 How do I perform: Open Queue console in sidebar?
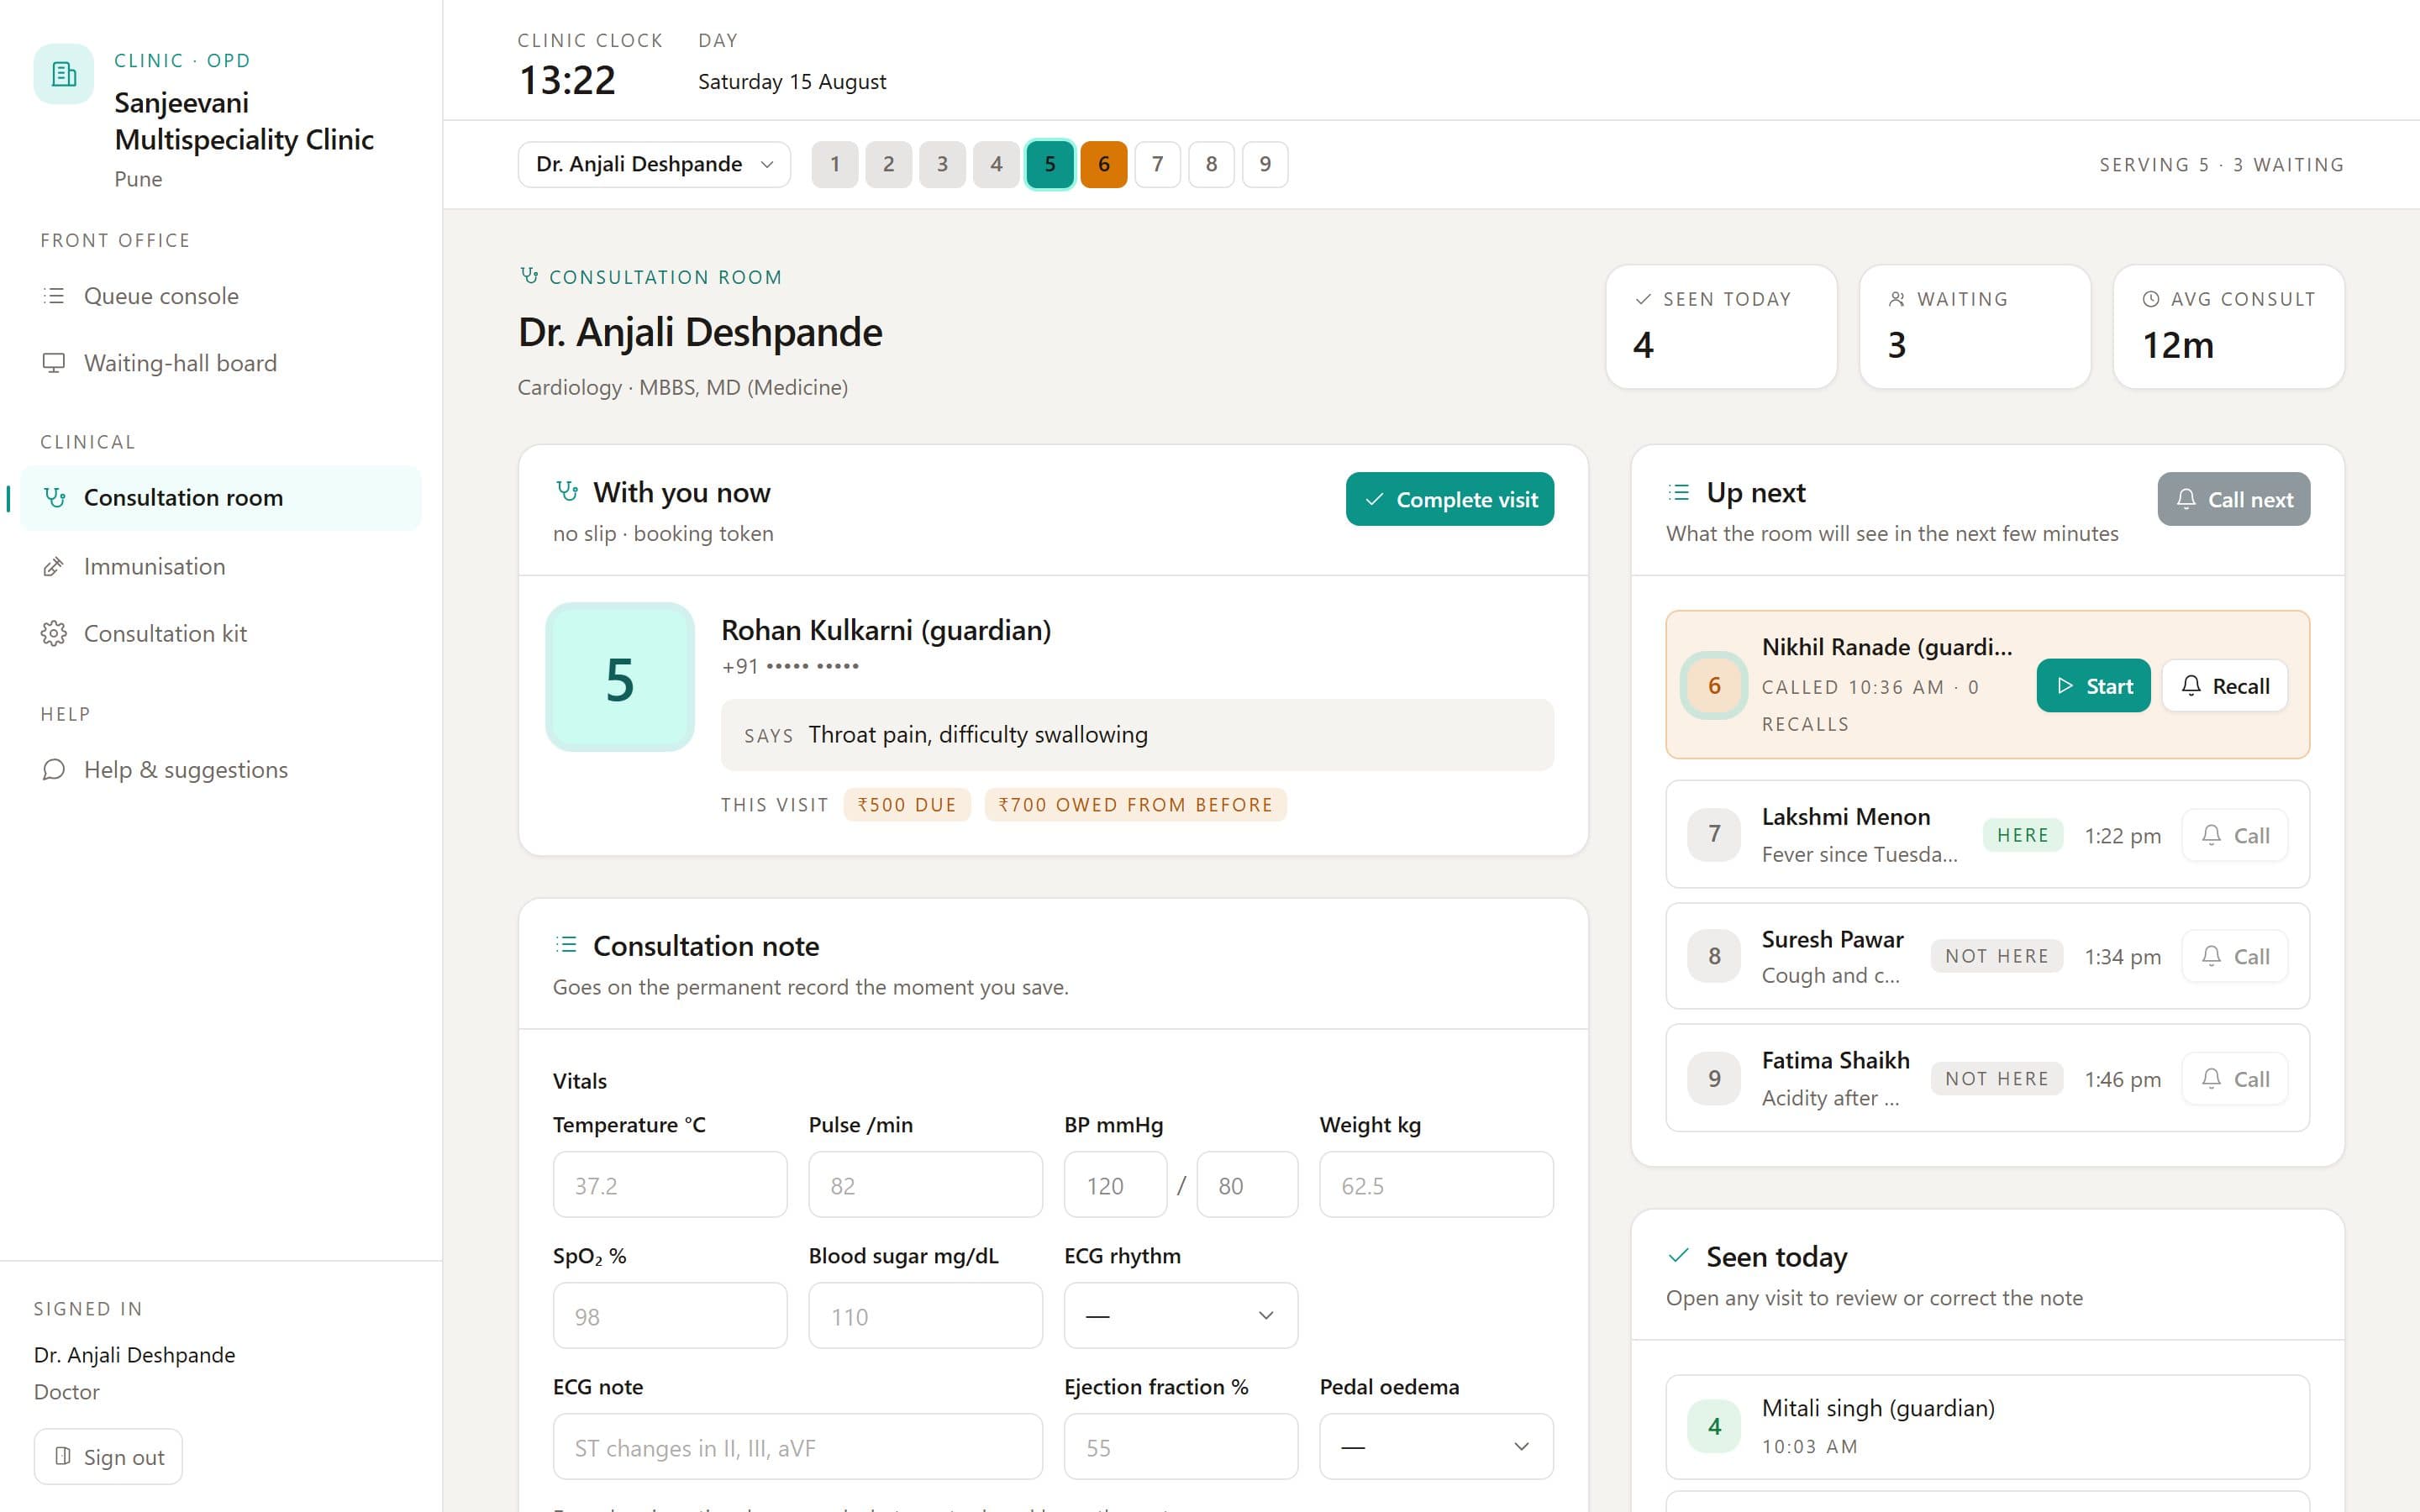[x=220, y=296]
